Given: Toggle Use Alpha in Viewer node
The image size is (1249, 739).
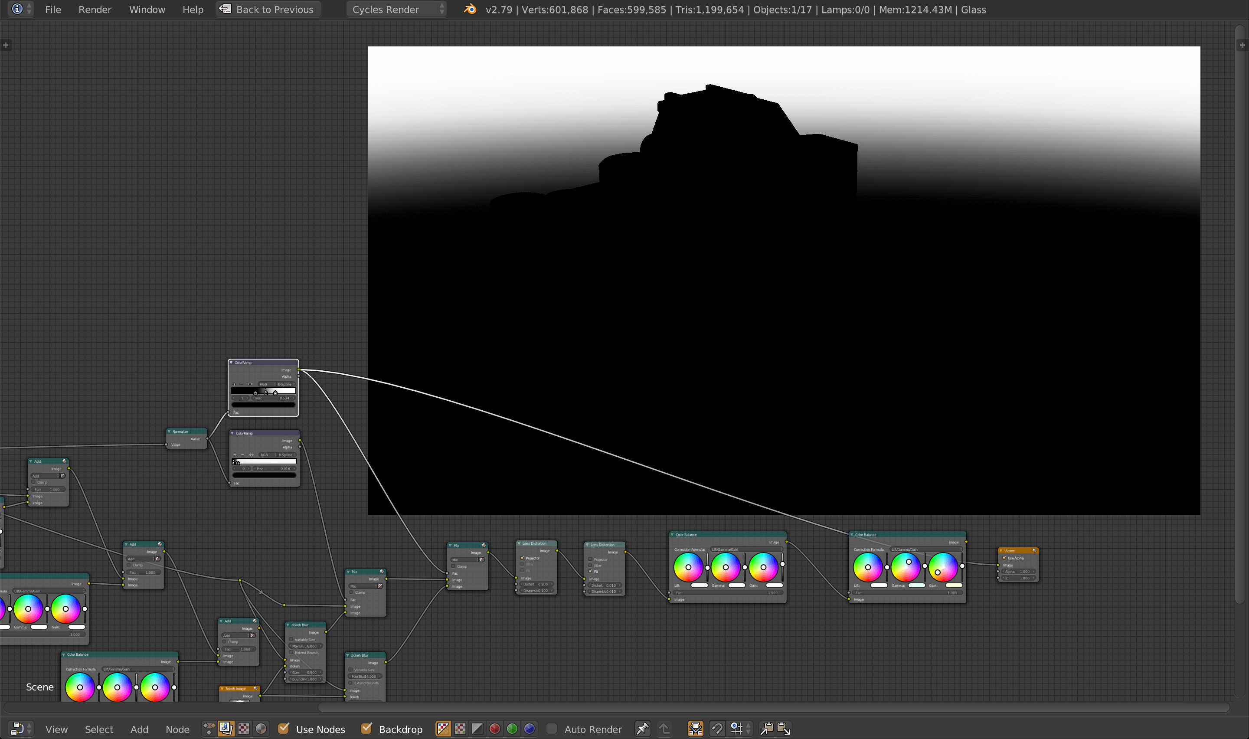Looking at the screenshot, I should [1004, 558].
